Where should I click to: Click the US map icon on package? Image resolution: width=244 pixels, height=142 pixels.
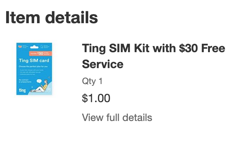[20, 47]
